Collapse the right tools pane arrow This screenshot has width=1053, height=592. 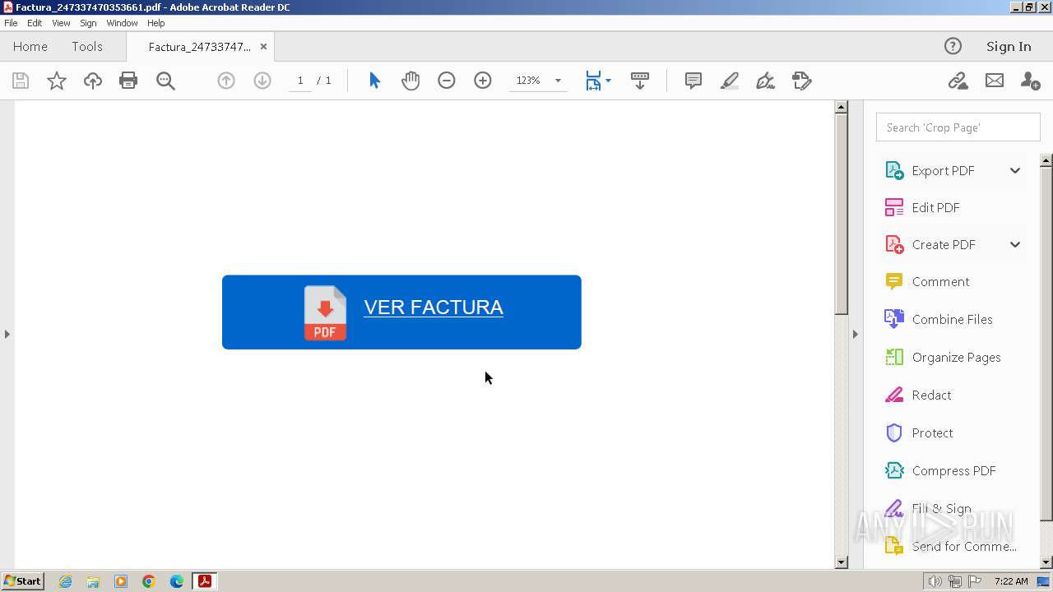tap(856, 334)
